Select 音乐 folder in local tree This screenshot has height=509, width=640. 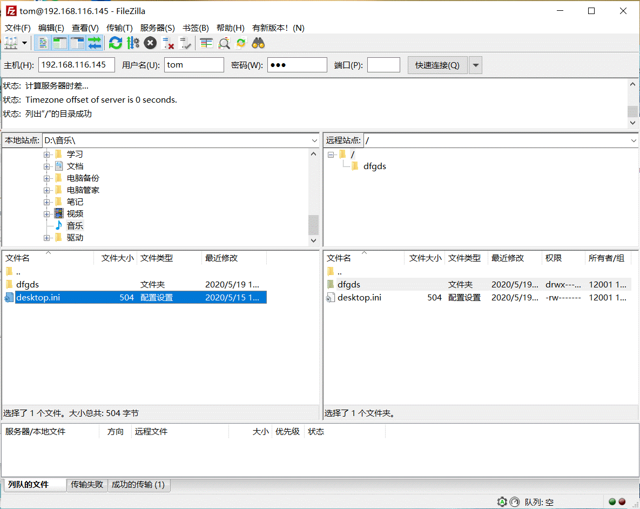(x=75, y=225)
